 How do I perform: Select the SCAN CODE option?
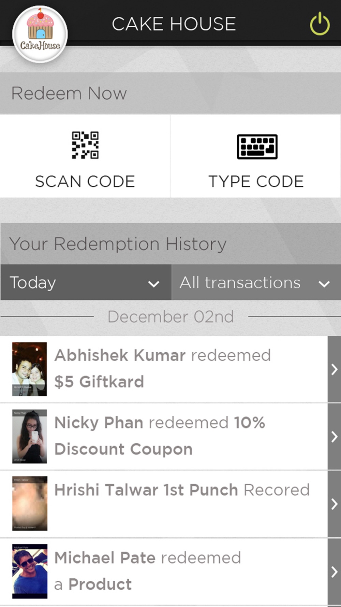point(85,156)
